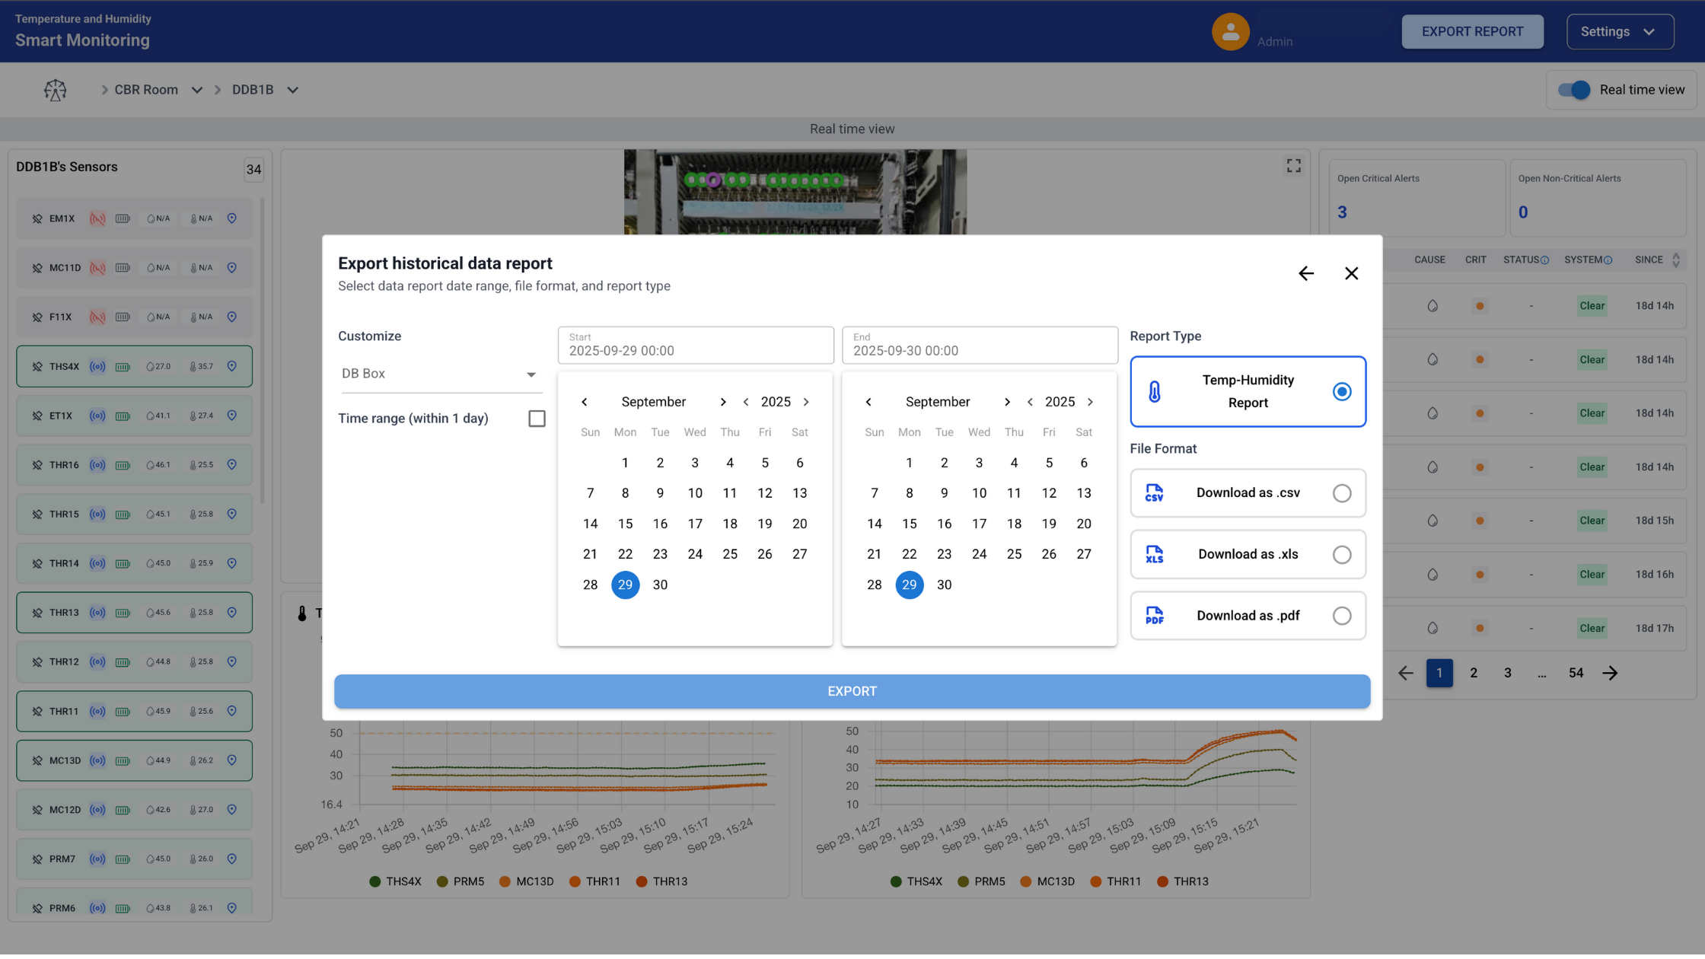Select the THR12 sensor row
This screenshot has height=959, width=1705.
(x=134, y=662)
